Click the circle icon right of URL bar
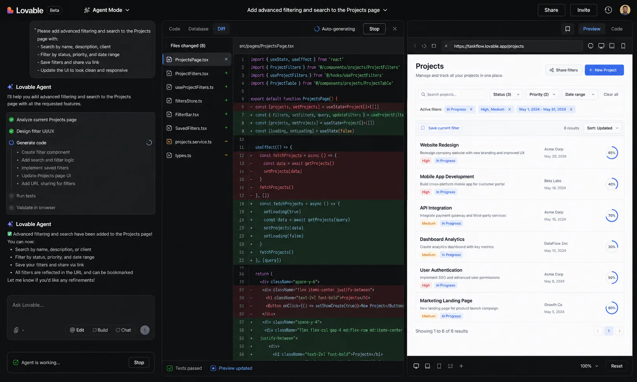The width and height of the screenshot is (637, 382). pyautogui.click(x=591, y=46)
